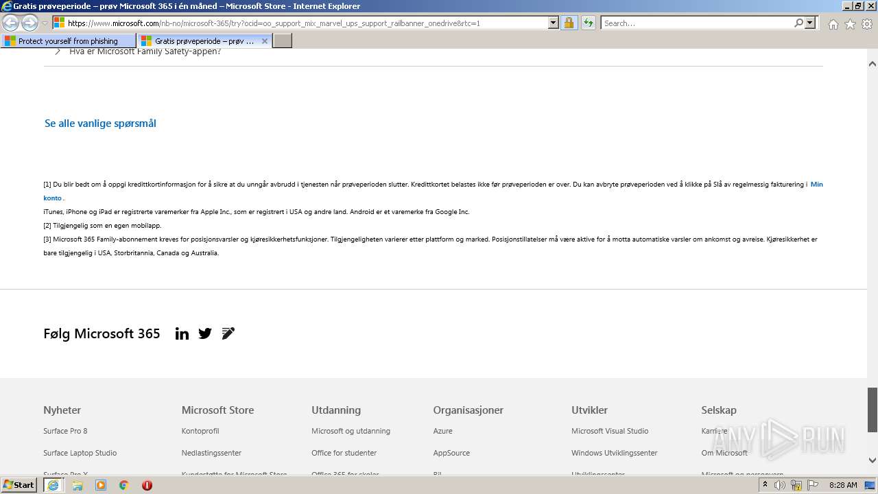Screen dimensions: 878x494
Task: Open the Tools gear icon
Action: coord(867,24)
